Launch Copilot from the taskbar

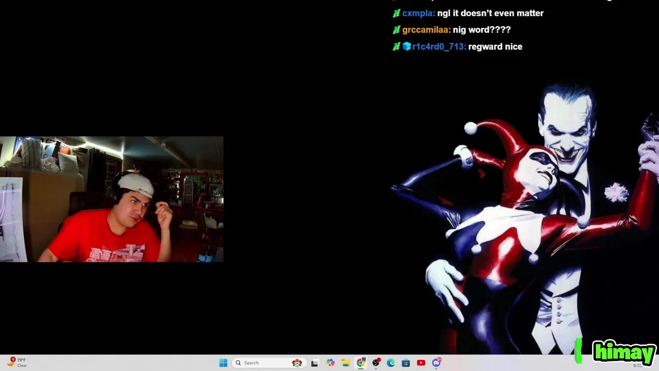coord(330,363)
